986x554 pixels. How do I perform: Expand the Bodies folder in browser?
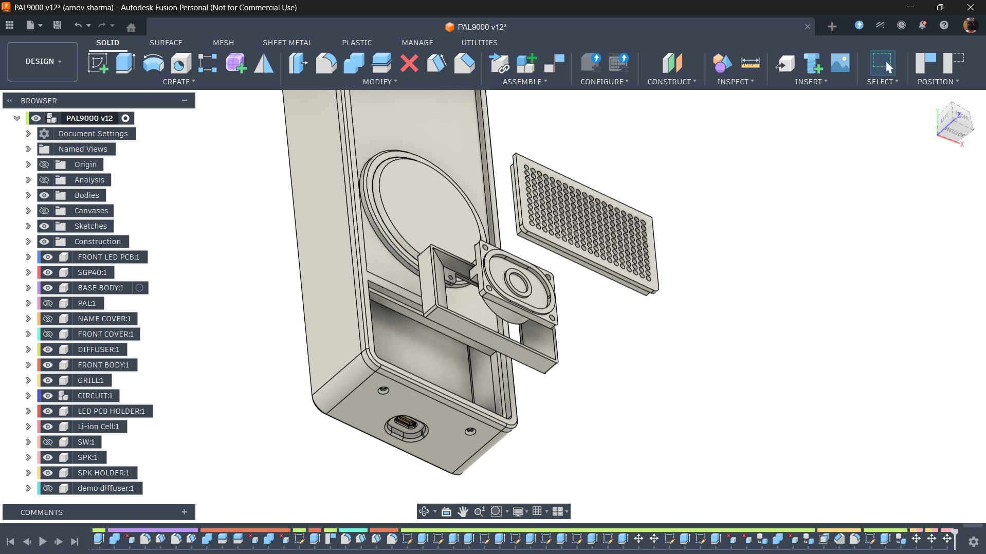point(28,195)
